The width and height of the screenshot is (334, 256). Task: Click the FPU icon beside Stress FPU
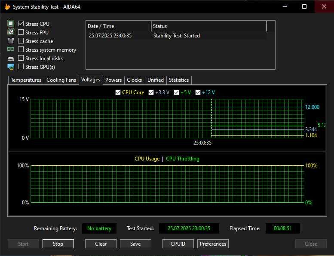point(11,32)
